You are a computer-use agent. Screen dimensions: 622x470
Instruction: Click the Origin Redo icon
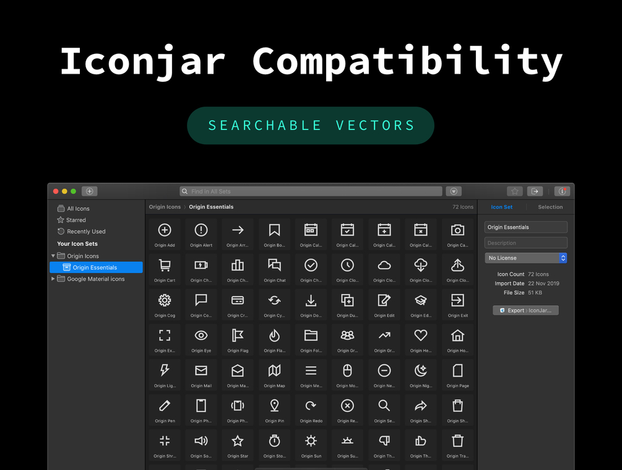coord(311,410)
